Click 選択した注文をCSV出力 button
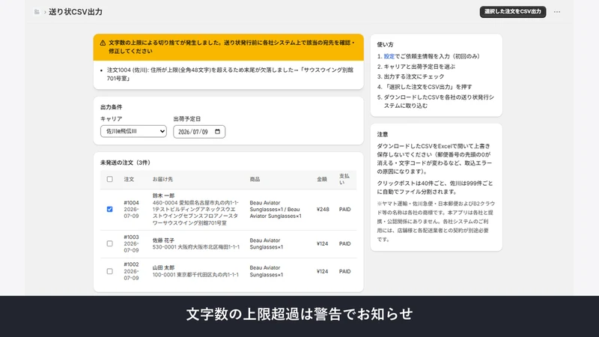This screenshot has height=337, width=599. 513,11
